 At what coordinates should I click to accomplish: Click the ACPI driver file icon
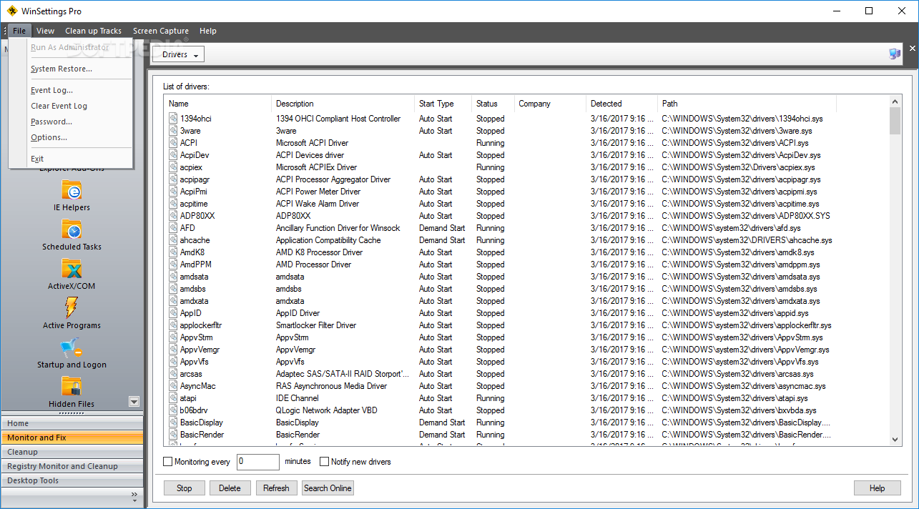pyautogui.click(x=173, y=143)
